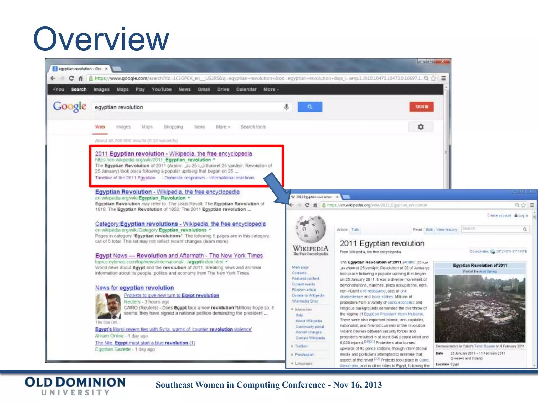Click the Google window vertical scrollbar
Screen dimensions: 538x403
(x=446, y=152)
